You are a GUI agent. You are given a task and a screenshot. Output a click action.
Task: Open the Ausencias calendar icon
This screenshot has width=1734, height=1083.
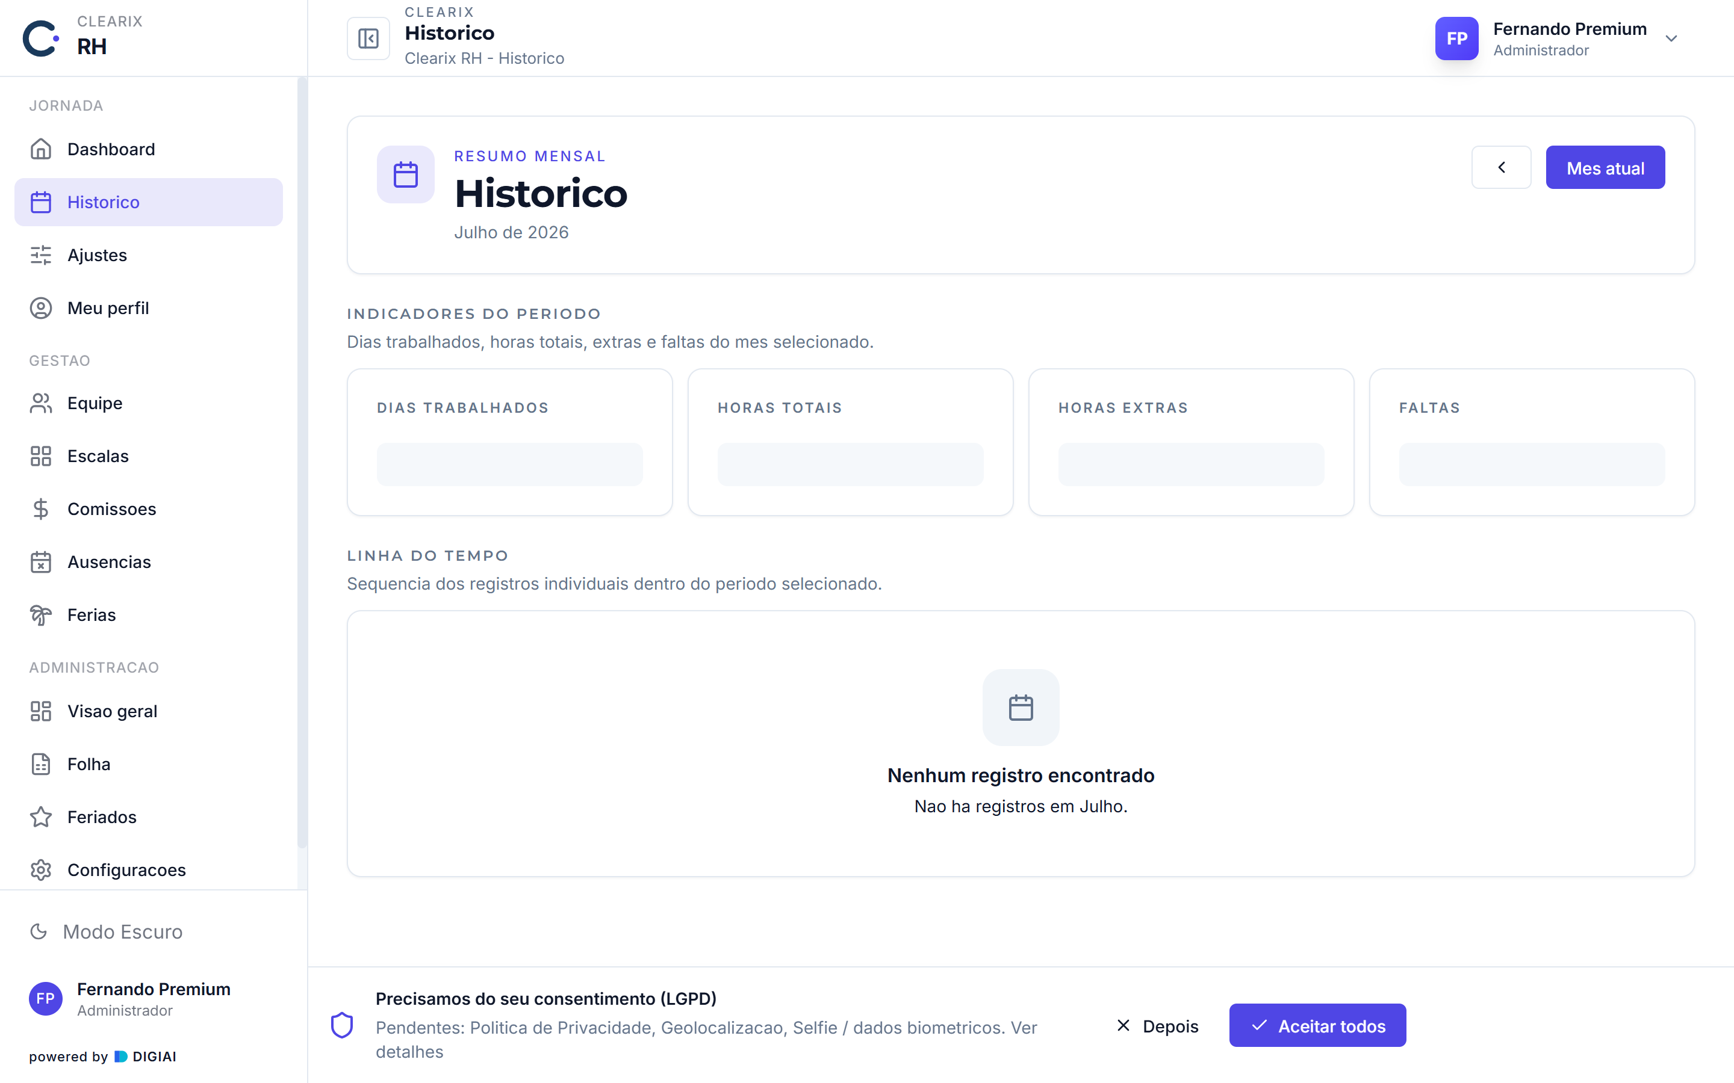coord(41,561)
